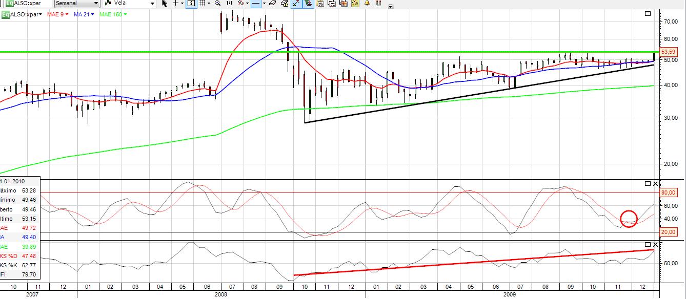The height and width of the screenshot is (299, 686).
Task: Click the 53,59 price label
Action: [669, 52]
